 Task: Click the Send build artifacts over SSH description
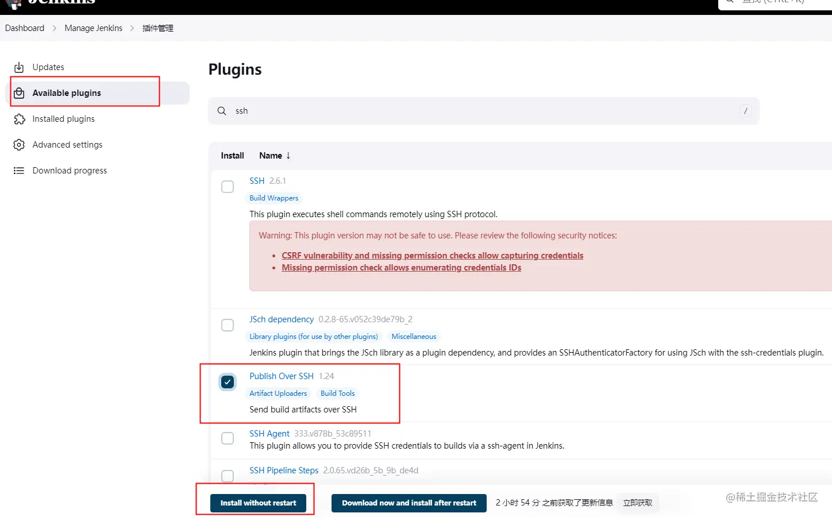click(303, 410)
